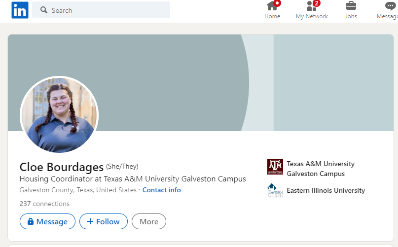Click the Texas A&M University logo
The height and width of the screenshot is (247, 398).
click(x=275, y=167)
